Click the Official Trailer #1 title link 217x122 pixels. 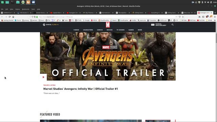coord(81,89)
